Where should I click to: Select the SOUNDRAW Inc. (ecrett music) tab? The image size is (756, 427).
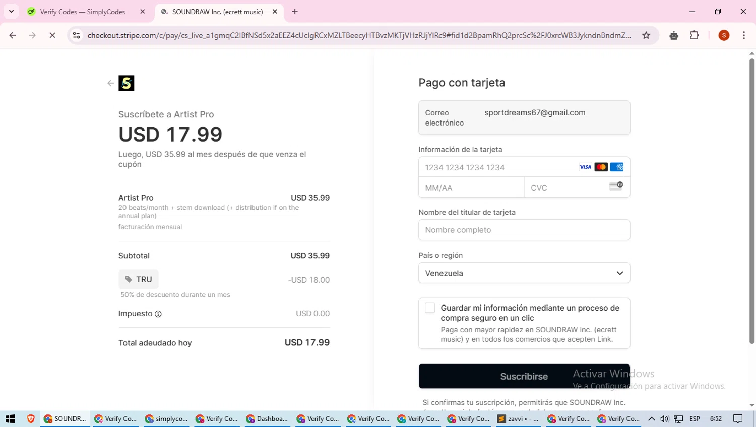(217, 12)
